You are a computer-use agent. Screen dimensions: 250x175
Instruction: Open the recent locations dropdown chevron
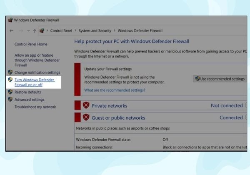click(x=28, y=31)
